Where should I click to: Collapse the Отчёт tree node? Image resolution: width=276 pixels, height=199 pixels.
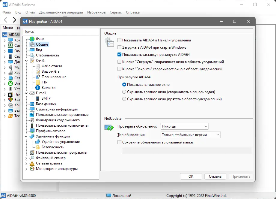pyautogui.click(x=26, y=61)
